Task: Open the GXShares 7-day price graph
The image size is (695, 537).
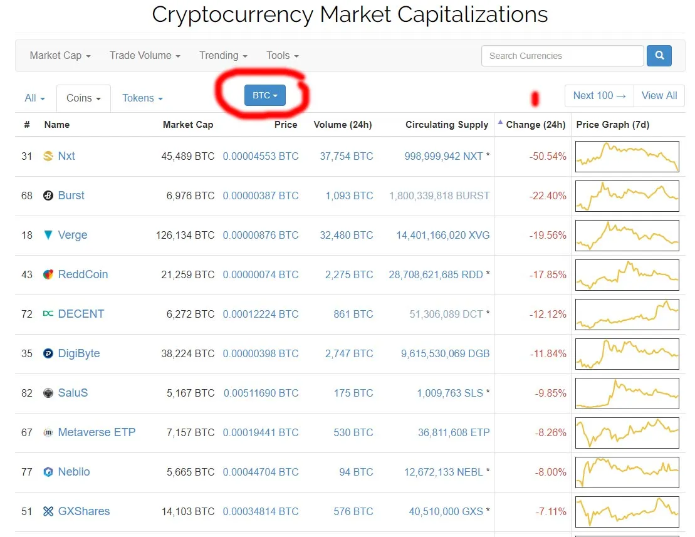Action: click(x=627, y=511)
